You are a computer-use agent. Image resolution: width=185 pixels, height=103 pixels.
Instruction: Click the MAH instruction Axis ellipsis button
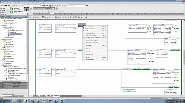tap(145, 27)
